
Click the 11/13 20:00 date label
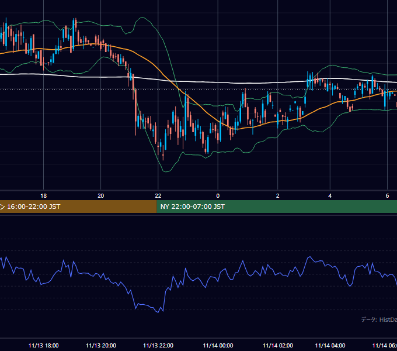[101, 345]
